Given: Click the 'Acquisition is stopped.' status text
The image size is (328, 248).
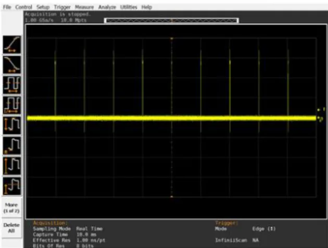Looking at the screenshot, I should 58,14.
